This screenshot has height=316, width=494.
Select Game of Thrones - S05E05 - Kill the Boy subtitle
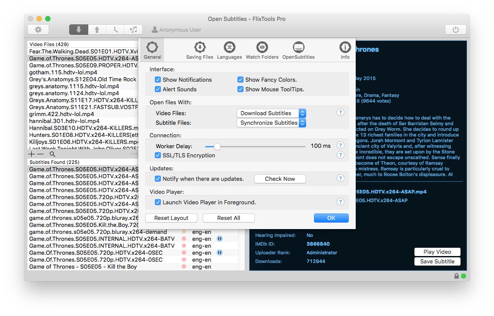pos(133,266)
